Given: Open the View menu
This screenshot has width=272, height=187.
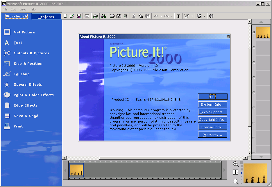Looking at the screenshot, I should [23, 9].
